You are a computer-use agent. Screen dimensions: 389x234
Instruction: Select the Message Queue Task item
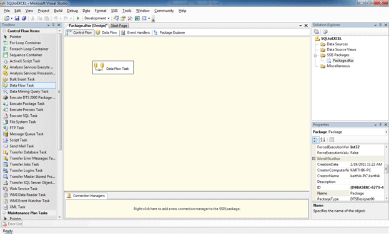(x=26, y=134)
